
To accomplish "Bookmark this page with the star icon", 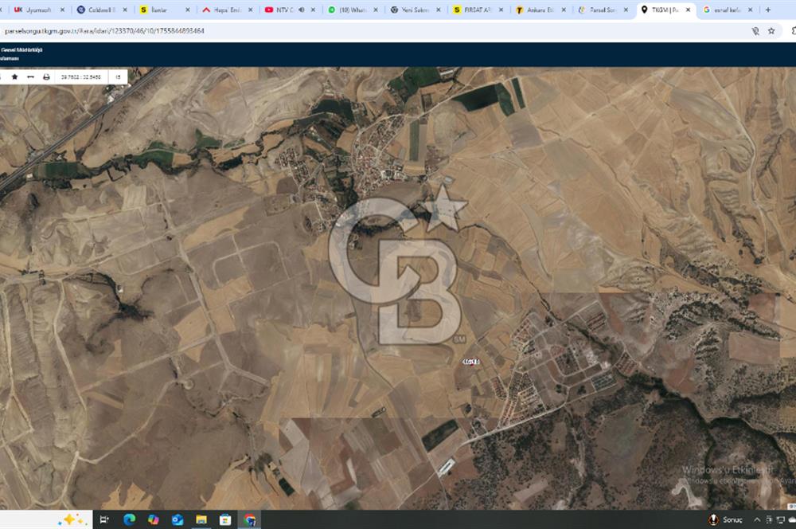I will pyautogui.click(x=771, y=31).
